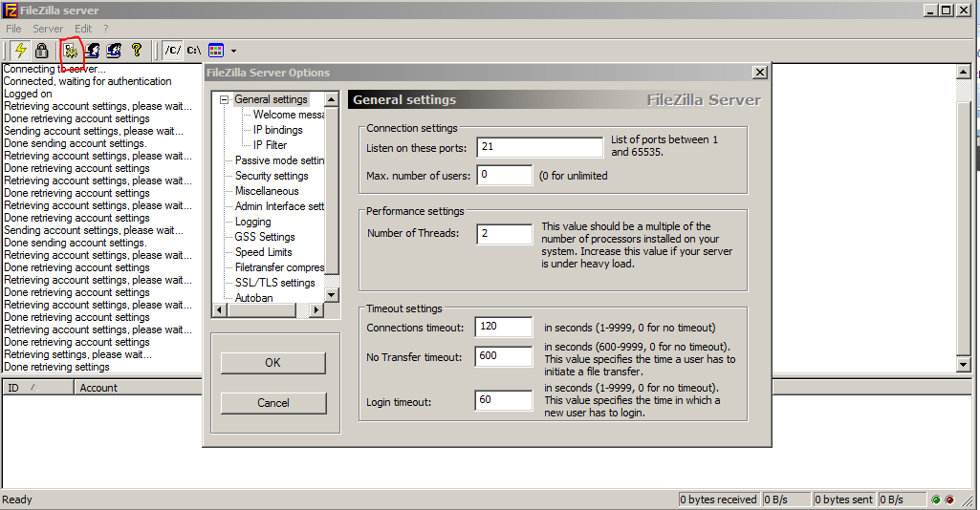Click the yellow question mark help icon
Screen dimensions: 980x510
pyautogui.click(x=137, y=50)
